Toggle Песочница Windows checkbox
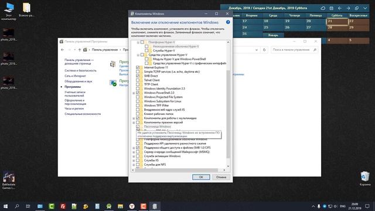375x211 pixels. pos(138,127)
